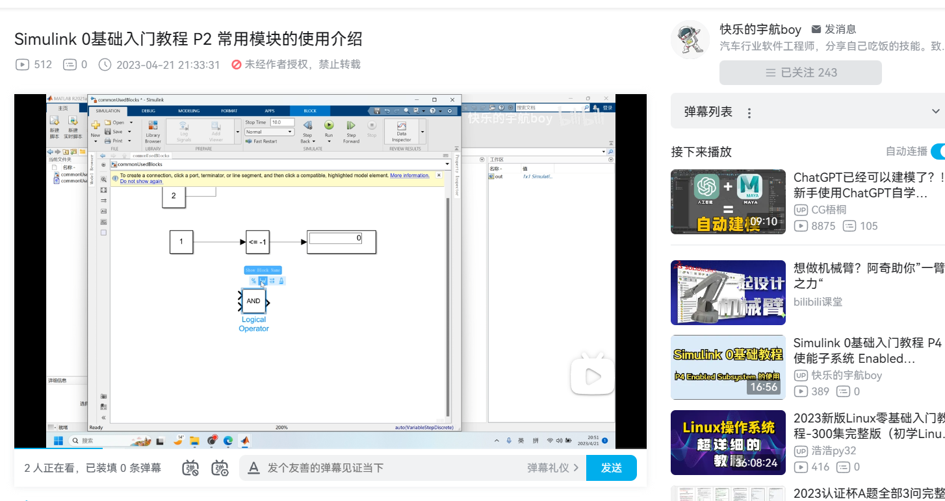Switch to the BLOCK tab in Simulink

[310, 111]
